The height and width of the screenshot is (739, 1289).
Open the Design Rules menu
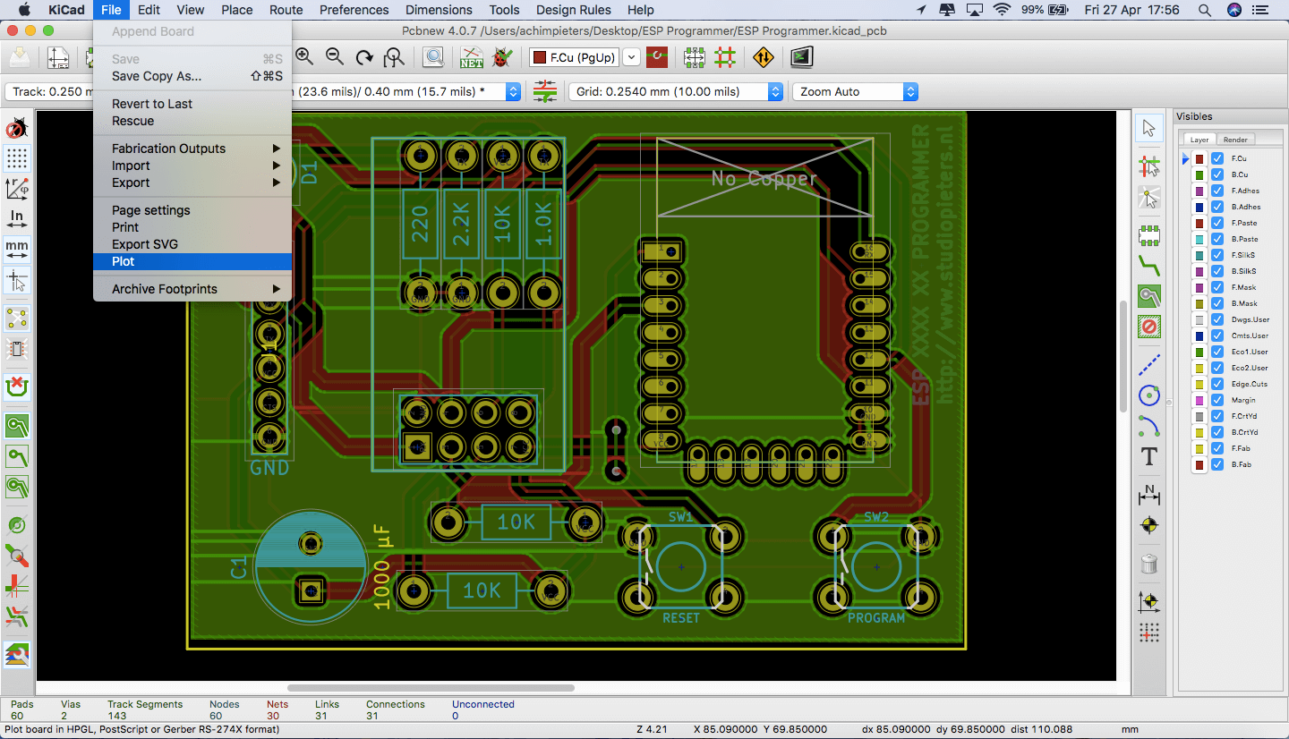(574, 10)
